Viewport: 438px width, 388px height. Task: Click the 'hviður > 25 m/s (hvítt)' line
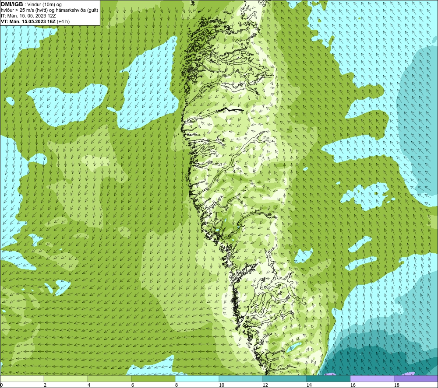[x=24, y=10]
